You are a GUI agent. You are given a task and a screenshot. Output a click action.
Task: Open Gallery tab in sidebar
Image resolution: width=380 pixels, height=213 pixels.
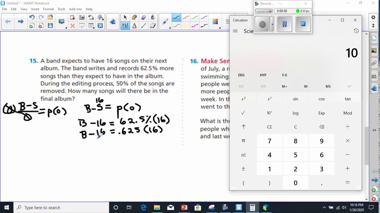[374, 51]
